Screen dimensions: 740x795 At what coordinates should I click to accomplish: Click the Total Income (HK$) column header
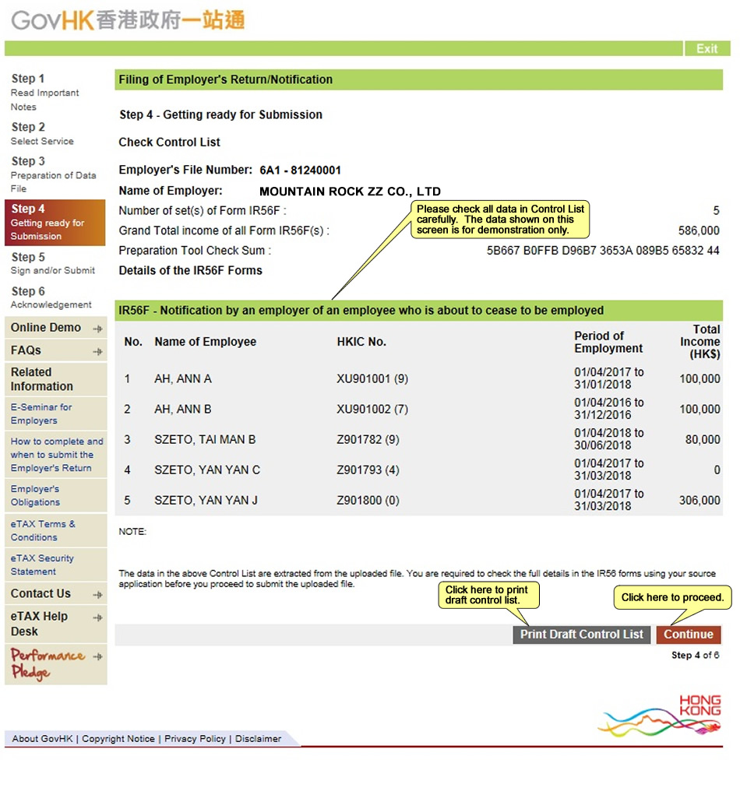click(700, 342)
